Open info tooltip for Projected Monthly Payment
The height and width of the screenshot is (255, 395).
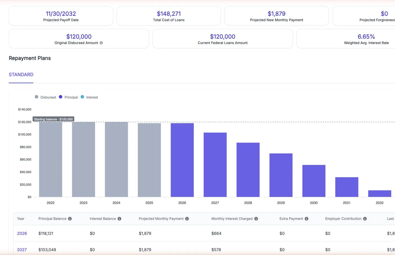(x=187, y=219)
